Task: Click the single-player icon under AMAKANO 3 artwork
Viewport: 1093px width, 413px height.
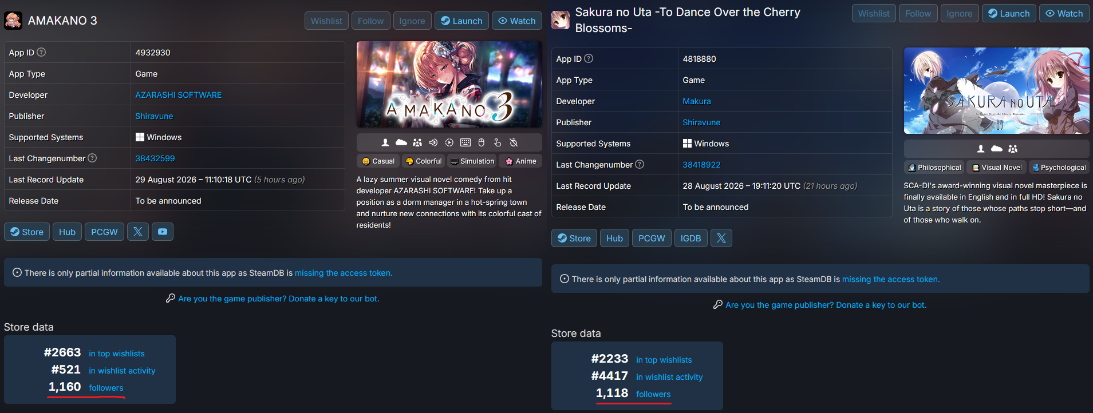Action: [385, 142]
